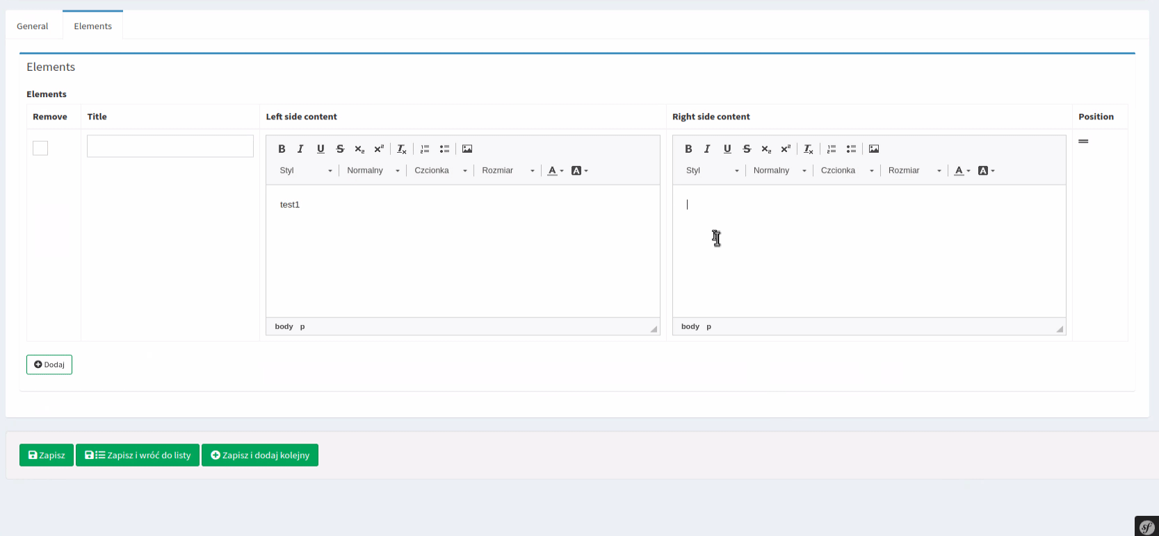Open the Rozmiar size dropdown in the left editor

click(508, 170)
